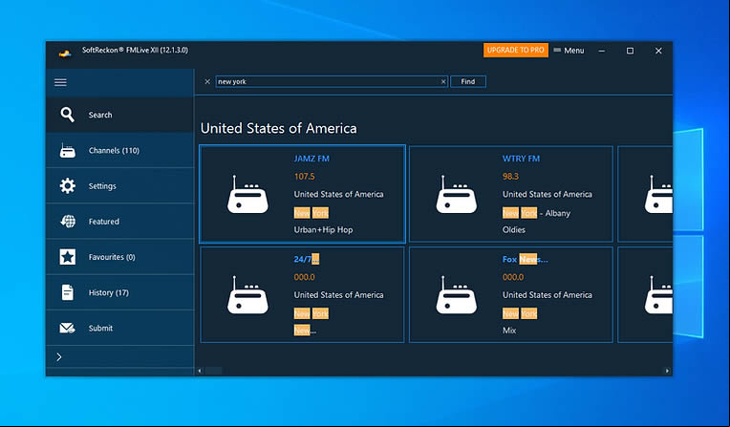Open Featured section
This screenshot has width=730, height=427.
coord(120,222)
